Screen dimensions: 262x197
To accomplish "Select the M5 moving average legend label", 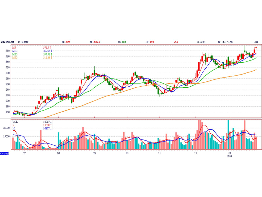I will click(14, 48).
